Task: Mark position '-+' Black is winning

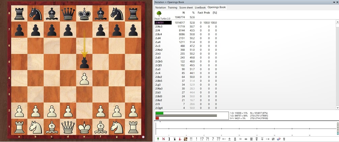Action: pos(267,139)
